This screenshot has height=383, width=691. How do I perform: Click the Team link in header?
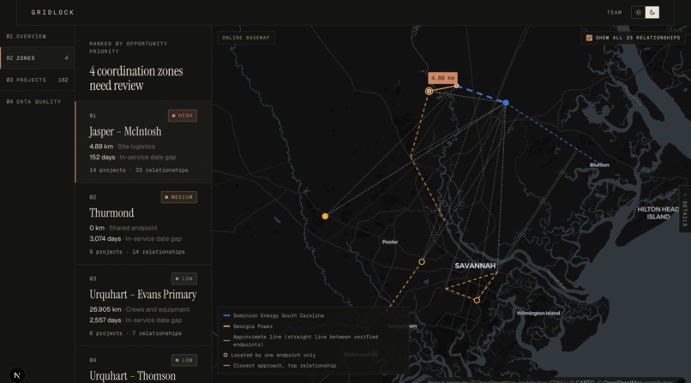[x=615, y=12]
